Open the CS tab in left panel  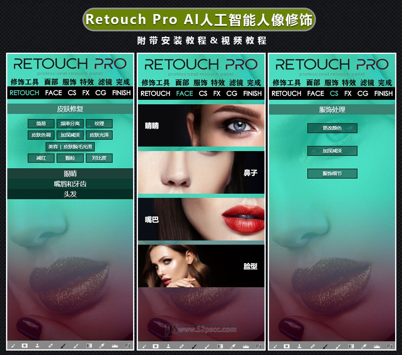(72, 93)
